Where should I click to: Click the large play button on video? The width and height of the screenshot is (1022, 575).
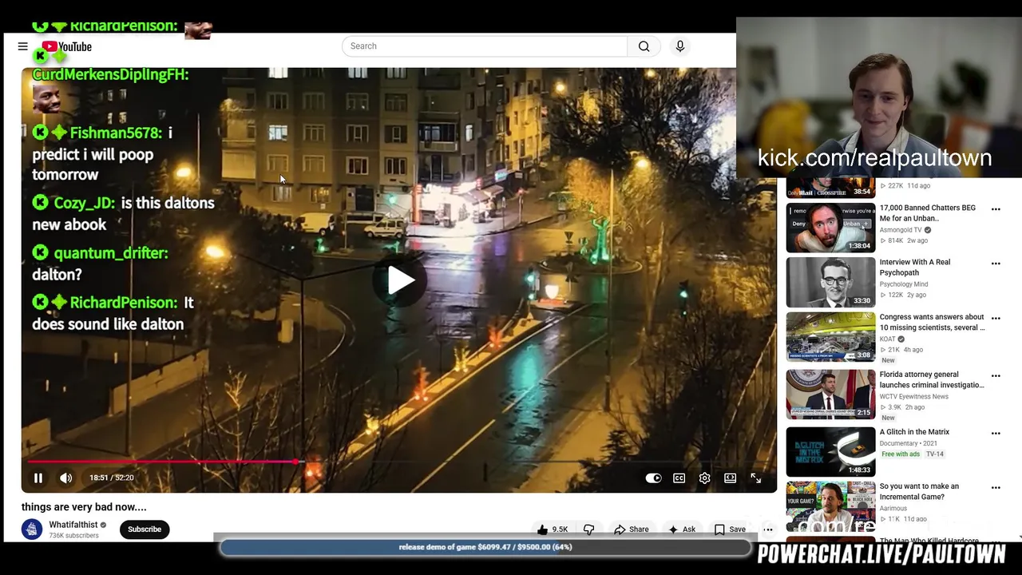[399, 280]
